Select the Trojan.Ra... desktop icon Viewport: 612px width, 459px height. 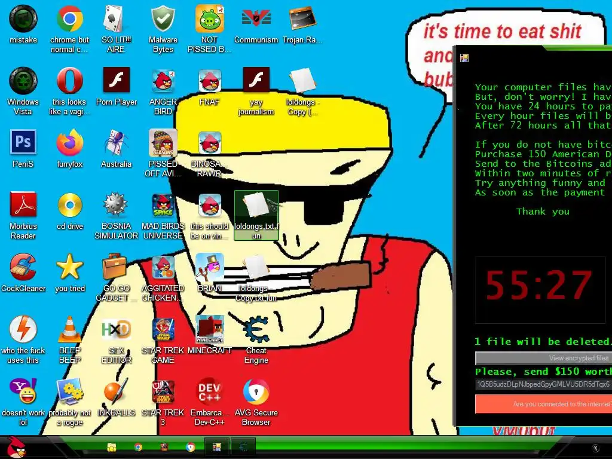pyautogui.click(x=302, y=24)
